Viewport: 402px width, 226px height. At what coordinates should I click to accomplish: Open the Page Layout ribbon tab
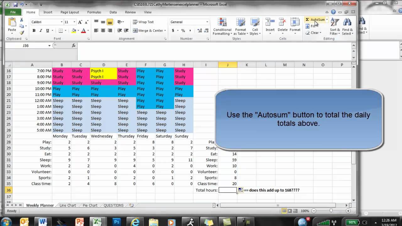pos(70,12)
